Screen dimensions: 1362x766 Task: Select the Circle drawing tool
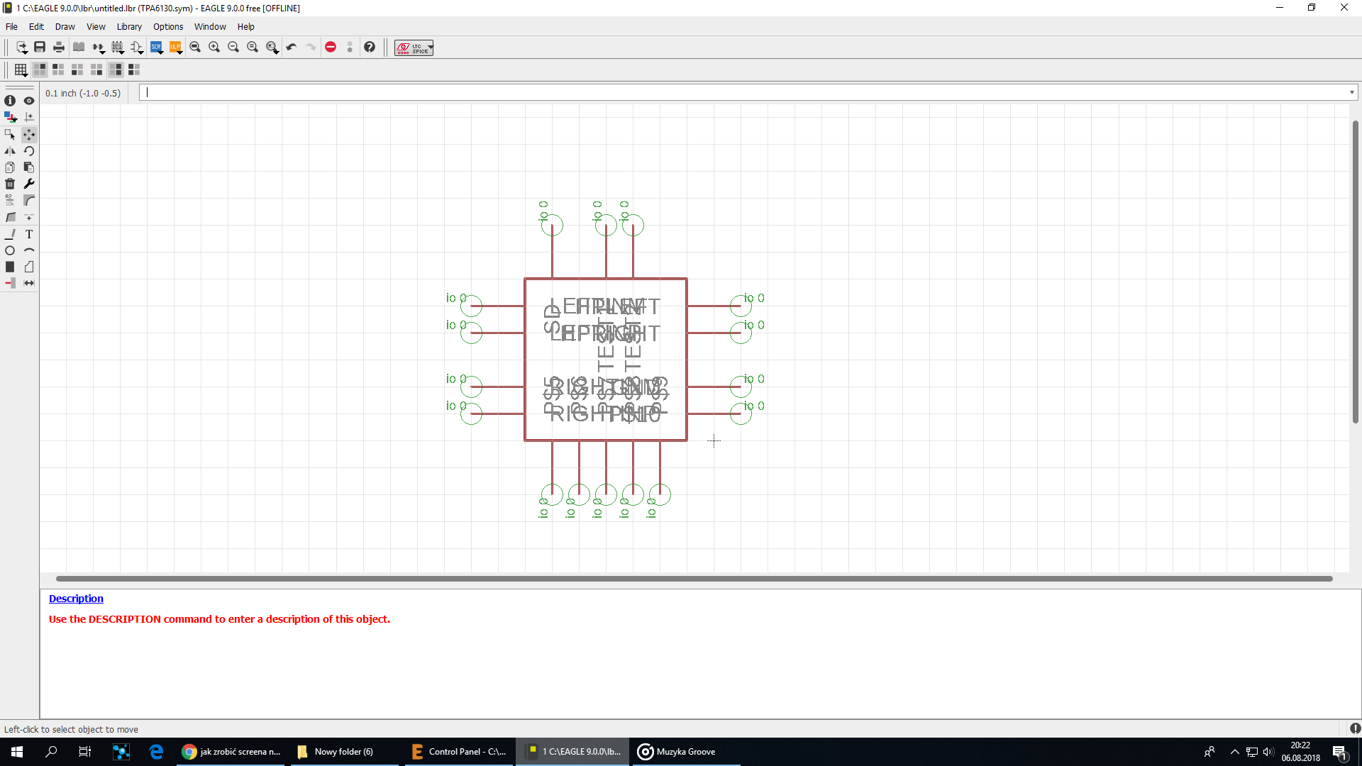coord(10,250)
